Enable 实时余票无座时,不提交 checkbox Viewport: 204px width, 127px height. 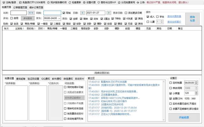(x=171, y=104)
